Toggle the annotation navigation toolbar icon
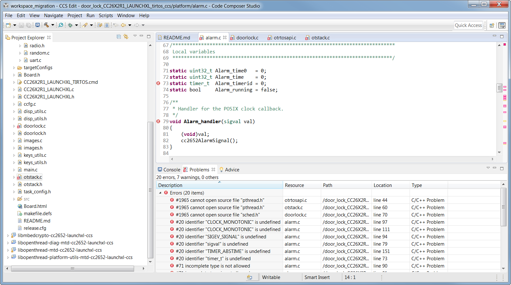The width and height of the screenshot is (511, 285). [x=100, y=25]
